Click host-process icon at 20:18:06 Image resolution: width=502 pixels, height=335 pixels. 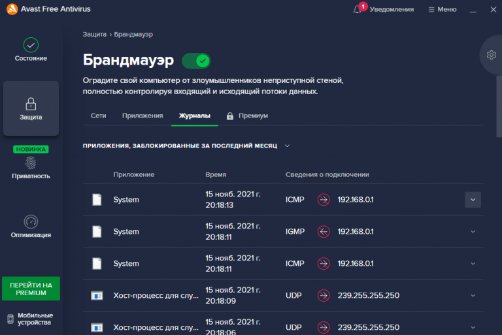click(97, 328)
